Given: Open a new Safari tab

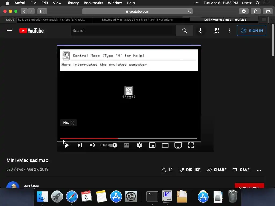Looking at the screenshot, I should 272,20.
